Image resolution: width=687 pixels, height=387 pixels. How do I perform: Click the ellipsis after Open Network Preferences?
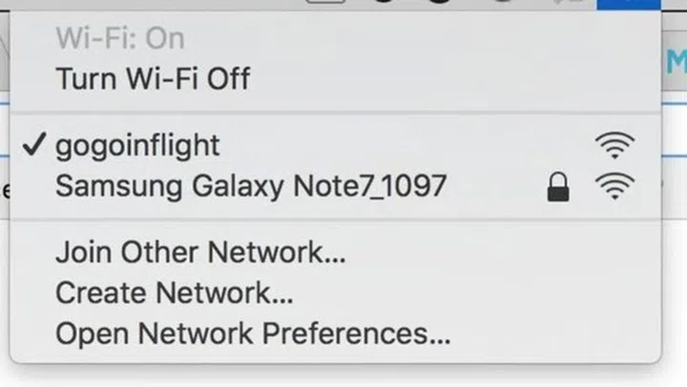click(440, 341)
